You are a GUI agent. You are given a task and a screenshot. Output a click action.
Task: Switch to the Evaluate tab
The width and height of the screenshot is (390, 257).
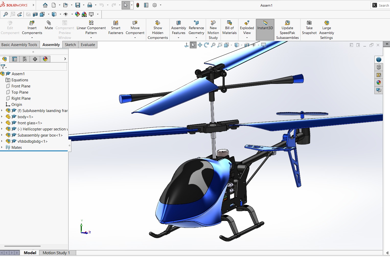(88, 45)
